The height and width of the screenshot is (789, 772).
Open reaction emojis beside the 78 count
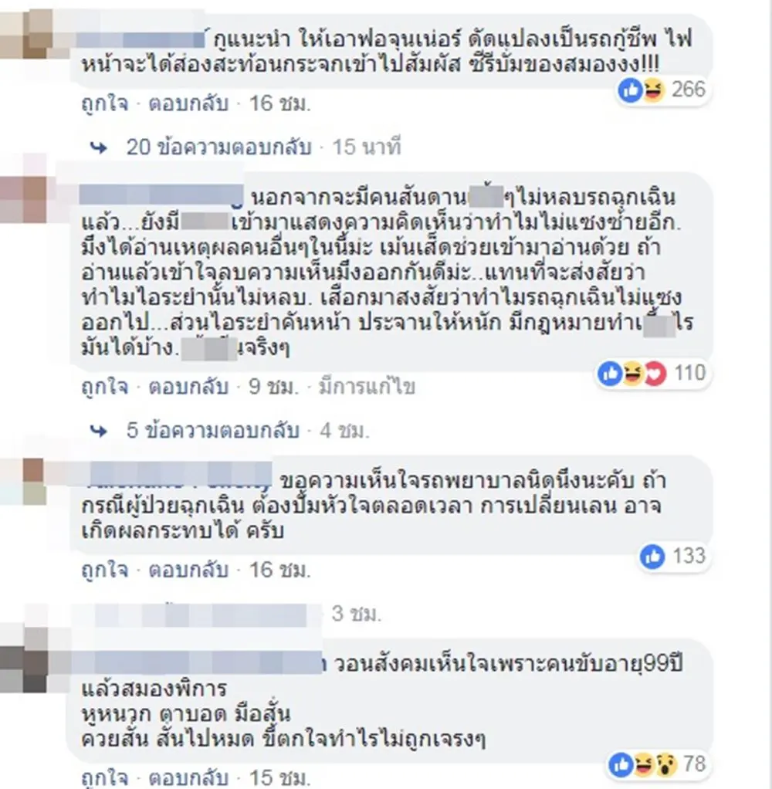(x=642, y=765)
